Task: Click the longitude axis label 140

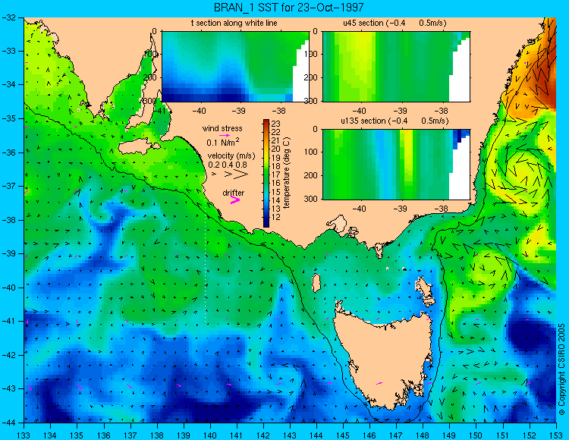Action: coord(209,435)
